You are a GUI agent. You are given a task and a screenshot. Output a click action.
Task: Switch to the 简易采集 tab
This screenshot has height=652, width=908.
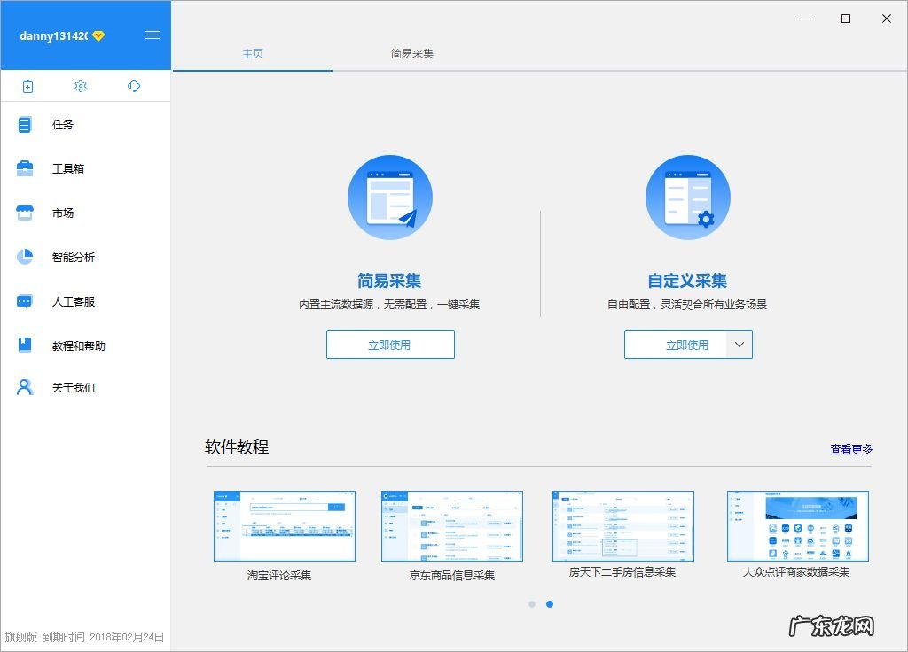click(x=411, y=53)
